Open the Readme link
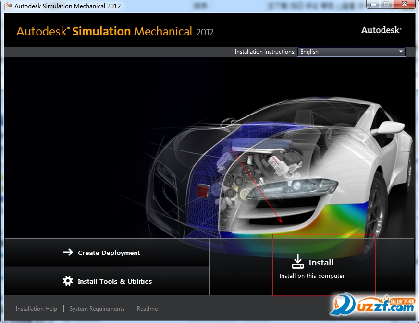 147,308
